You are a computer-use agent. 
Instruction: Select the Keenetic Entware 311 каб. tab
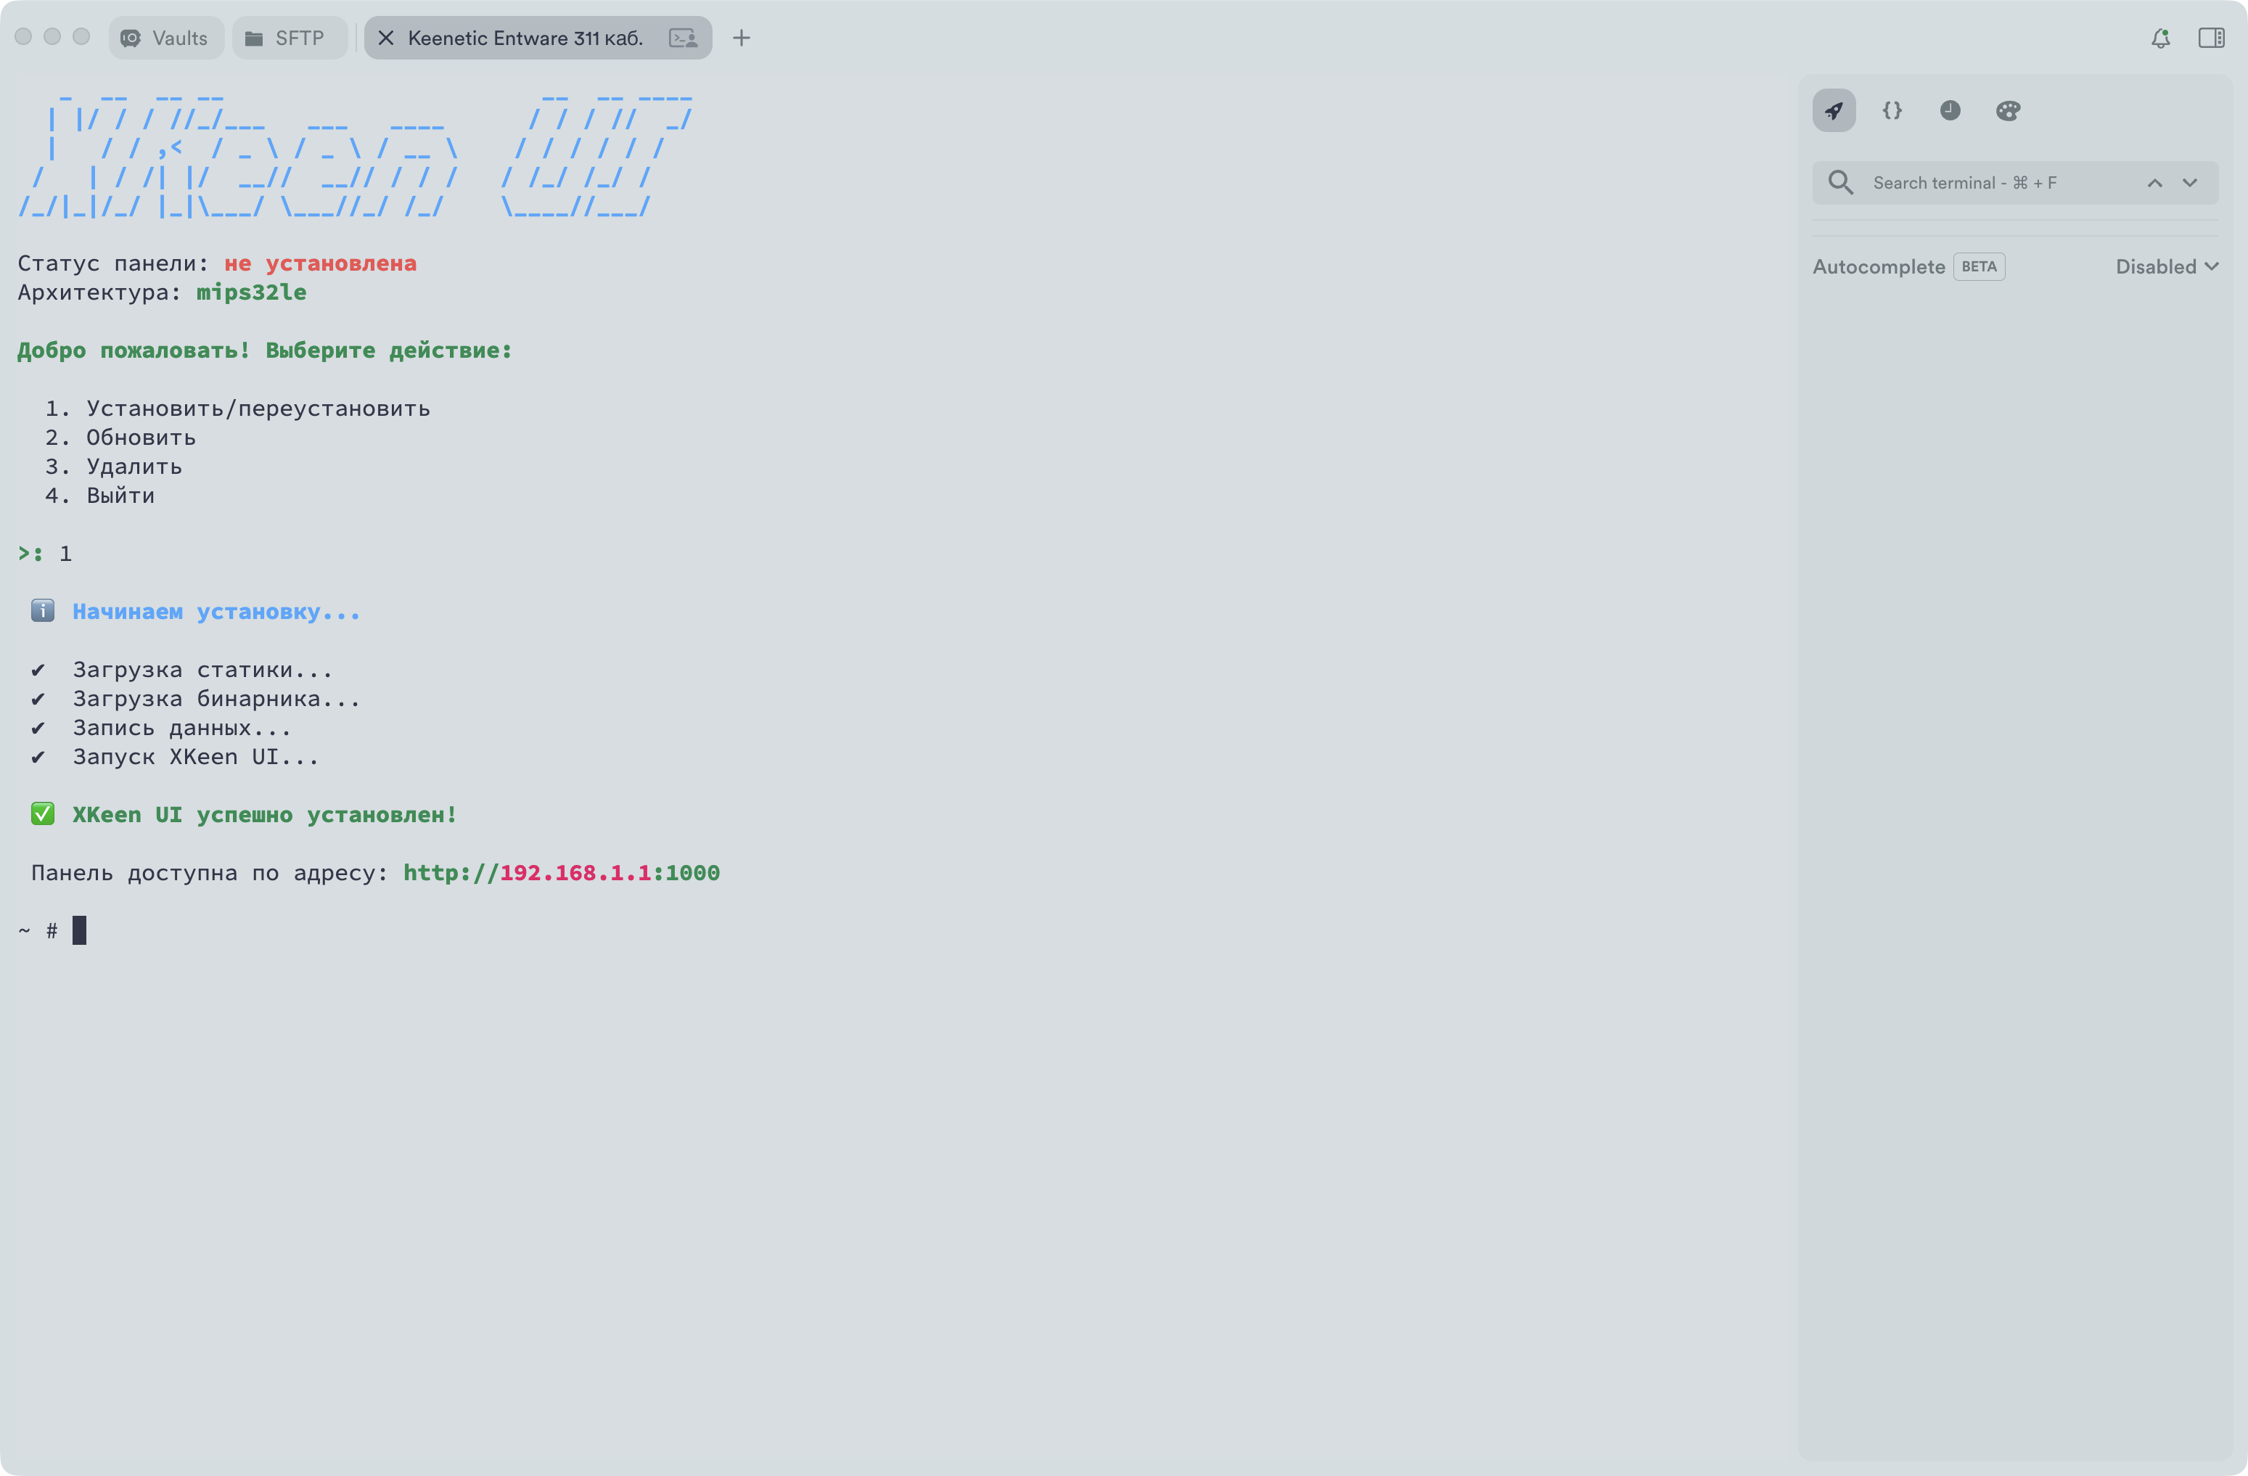538,38
